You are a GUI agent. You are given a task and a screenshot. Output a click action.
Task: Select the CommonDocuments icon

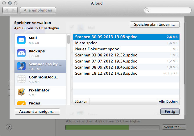pos(21,79)
